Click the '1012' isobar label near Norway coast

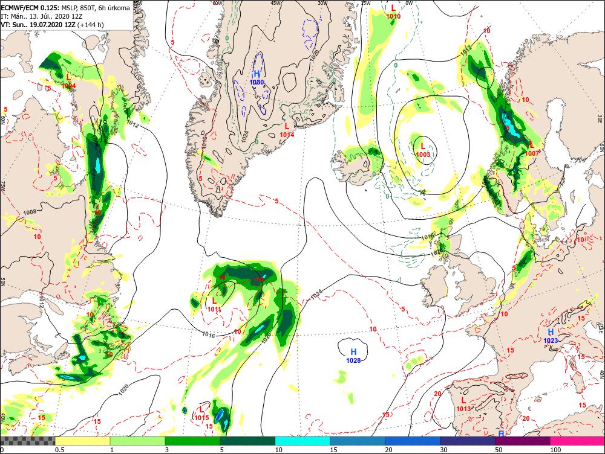[x=466, y=50]
